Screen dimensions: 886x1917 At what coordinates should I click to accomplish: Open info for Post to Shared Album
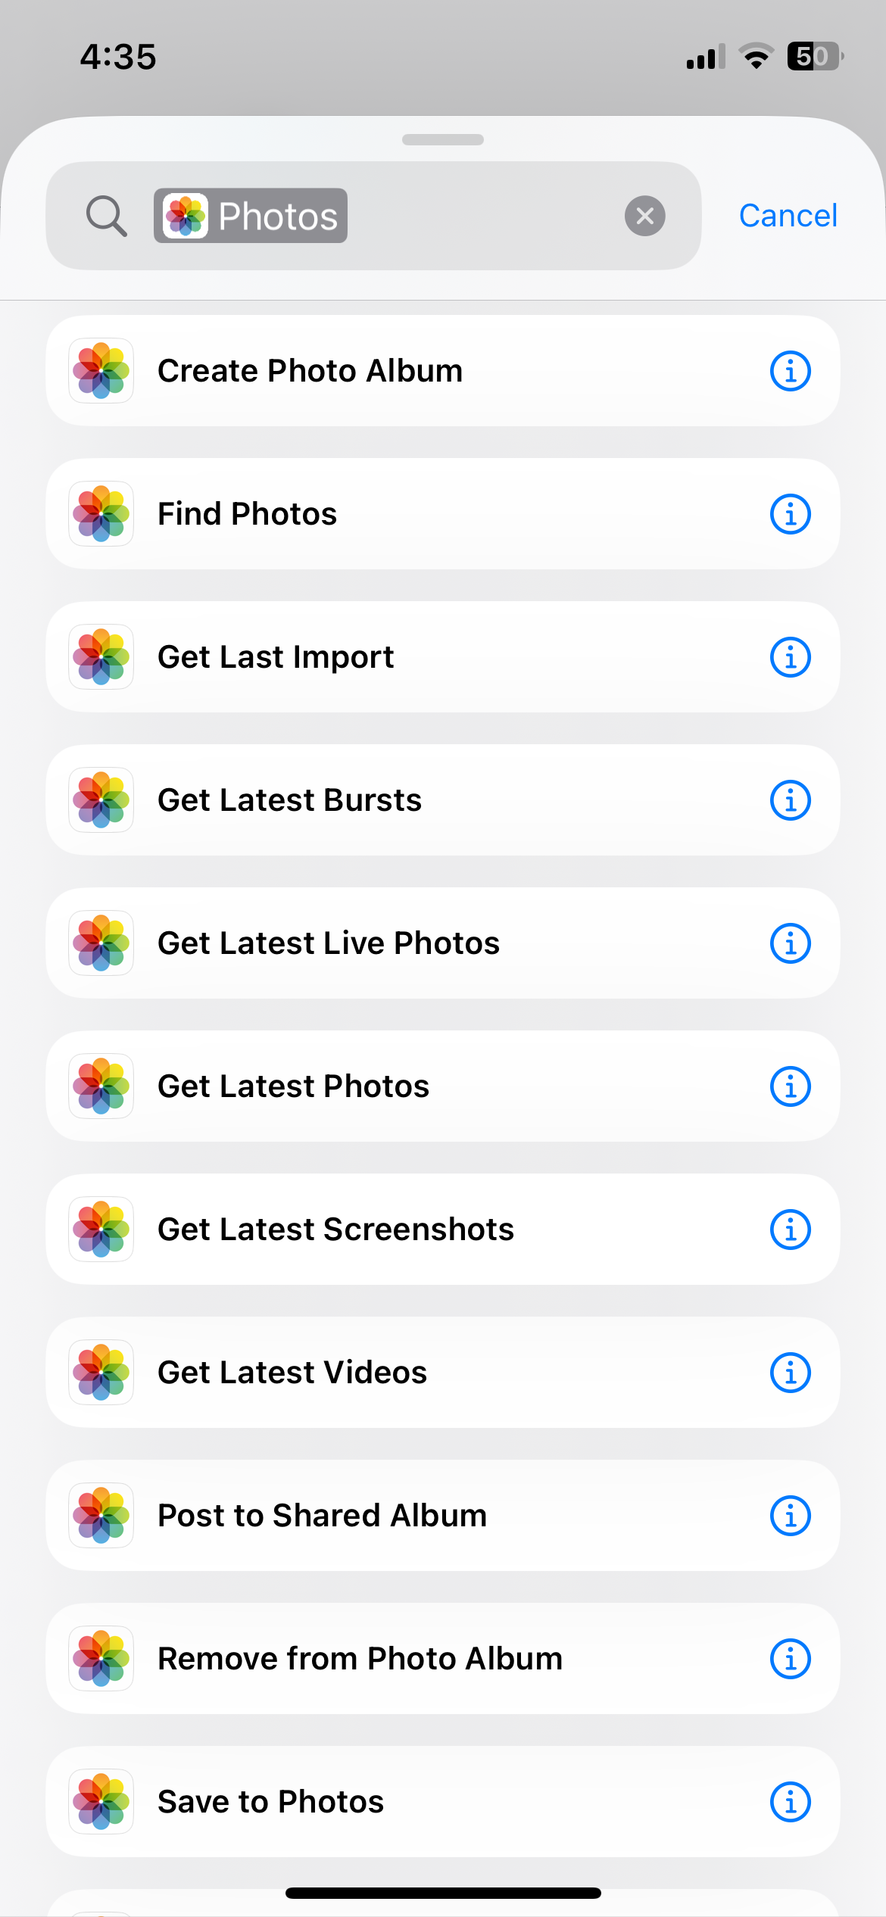tap(790, 1516)
